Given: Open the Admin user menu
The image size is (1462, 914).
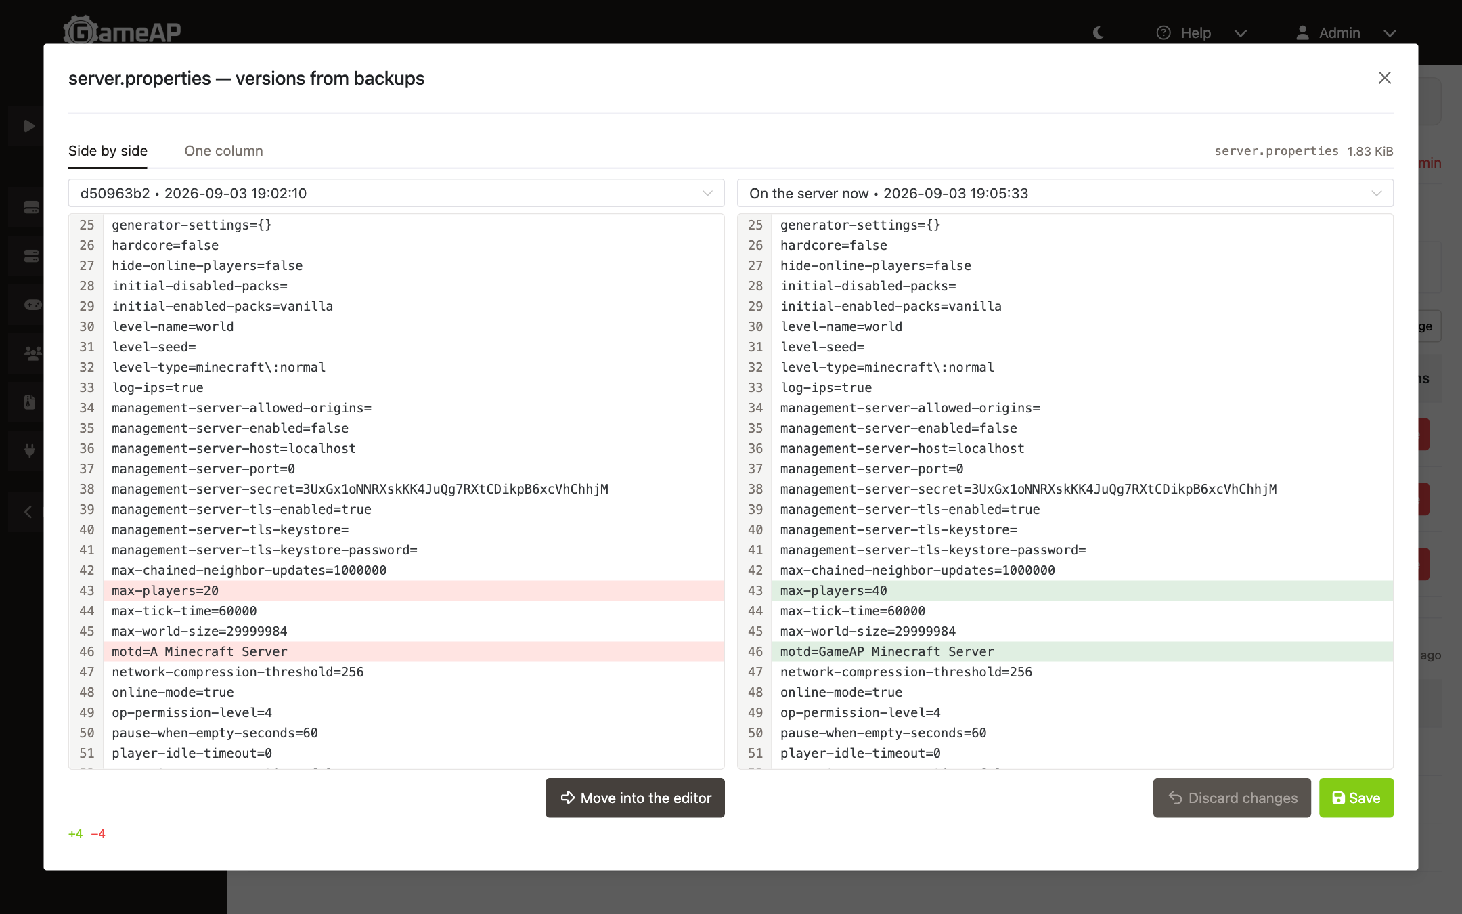Looking at the screenshot, I should (x=1346, y=32).
